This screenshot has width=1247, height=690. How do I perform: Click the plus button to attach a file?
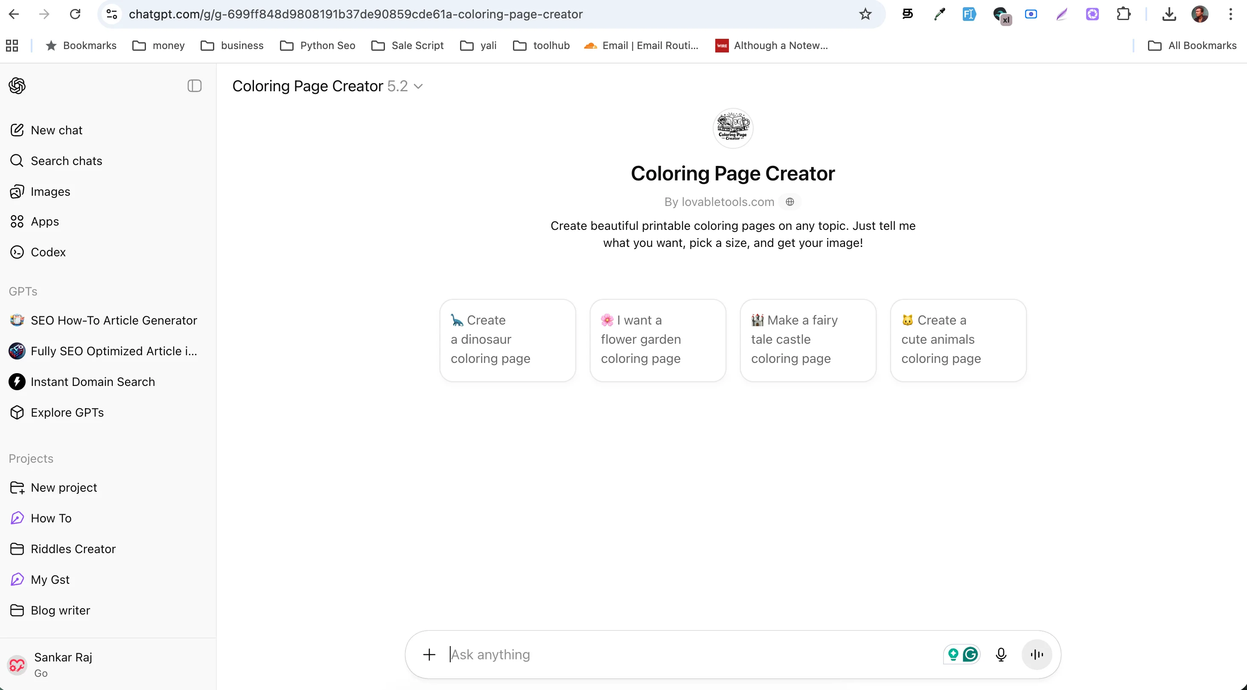429,654
